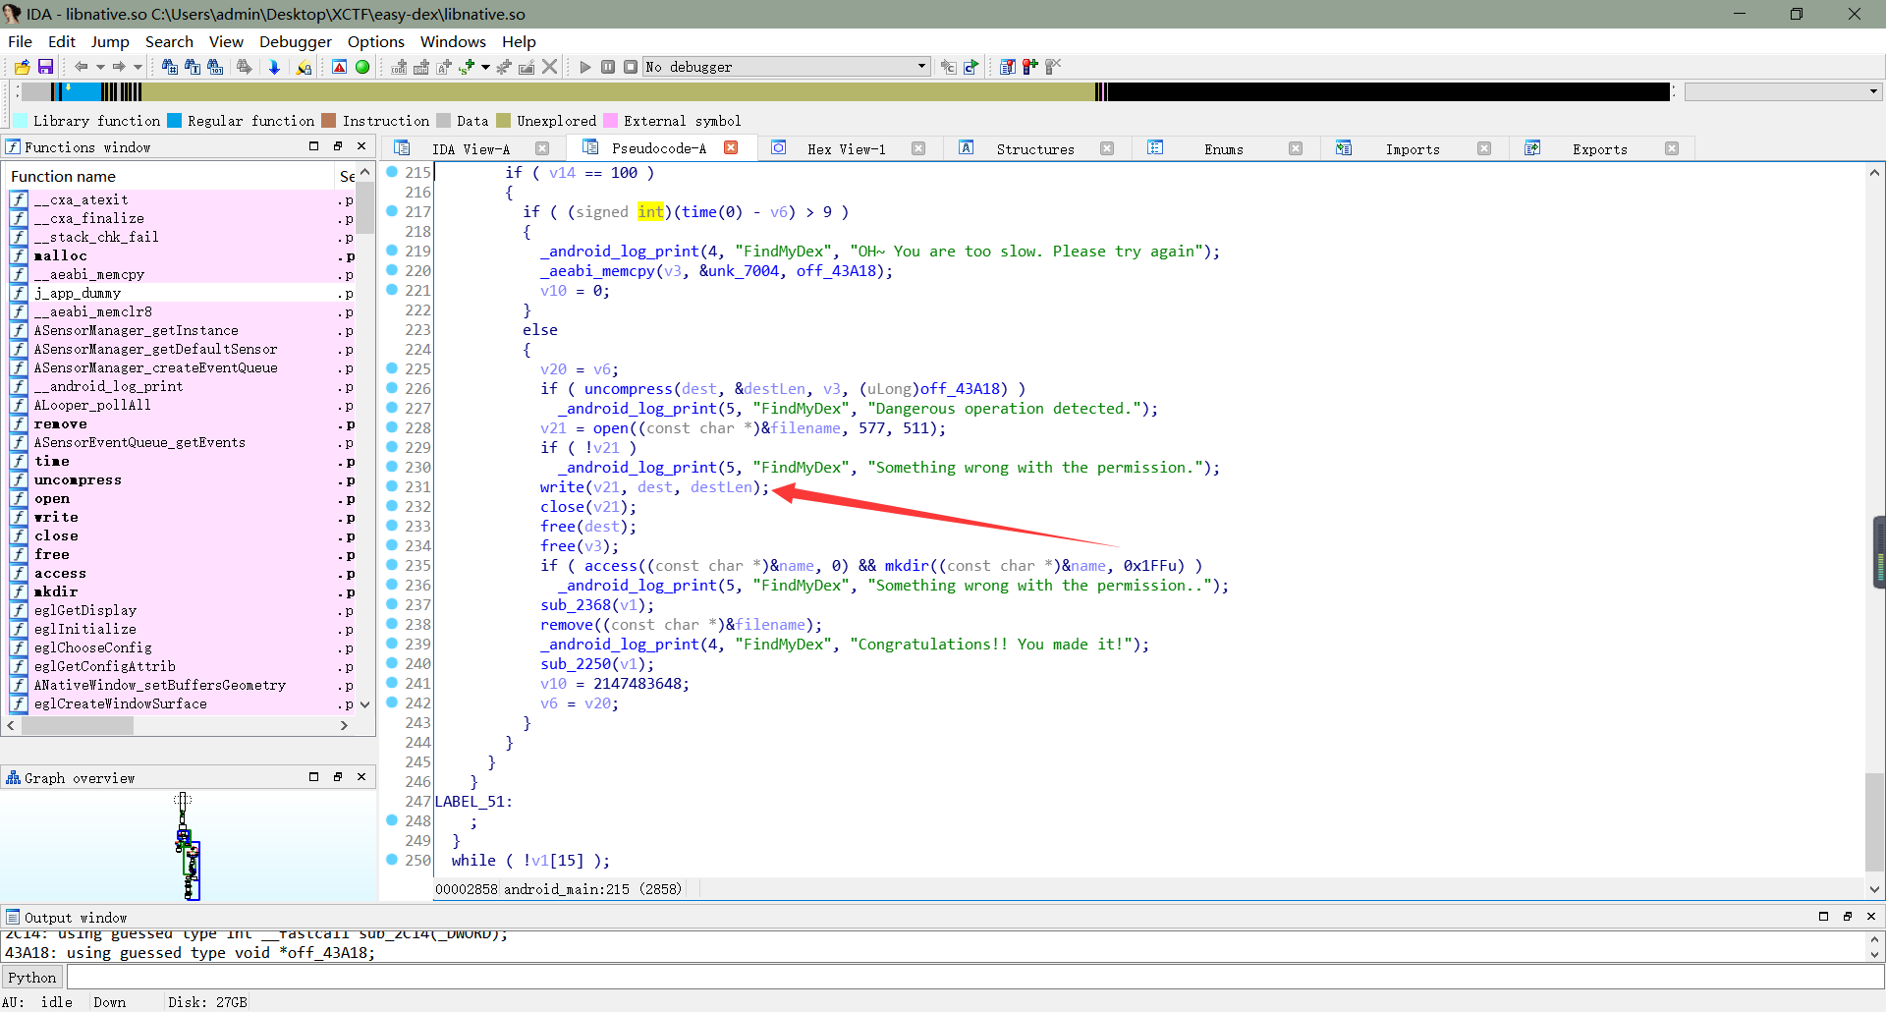Viewport: 1886px width, 1012px height.
Task: Open the navigation band combo box
Action: pyautogui.click(x=1782, y=91)
